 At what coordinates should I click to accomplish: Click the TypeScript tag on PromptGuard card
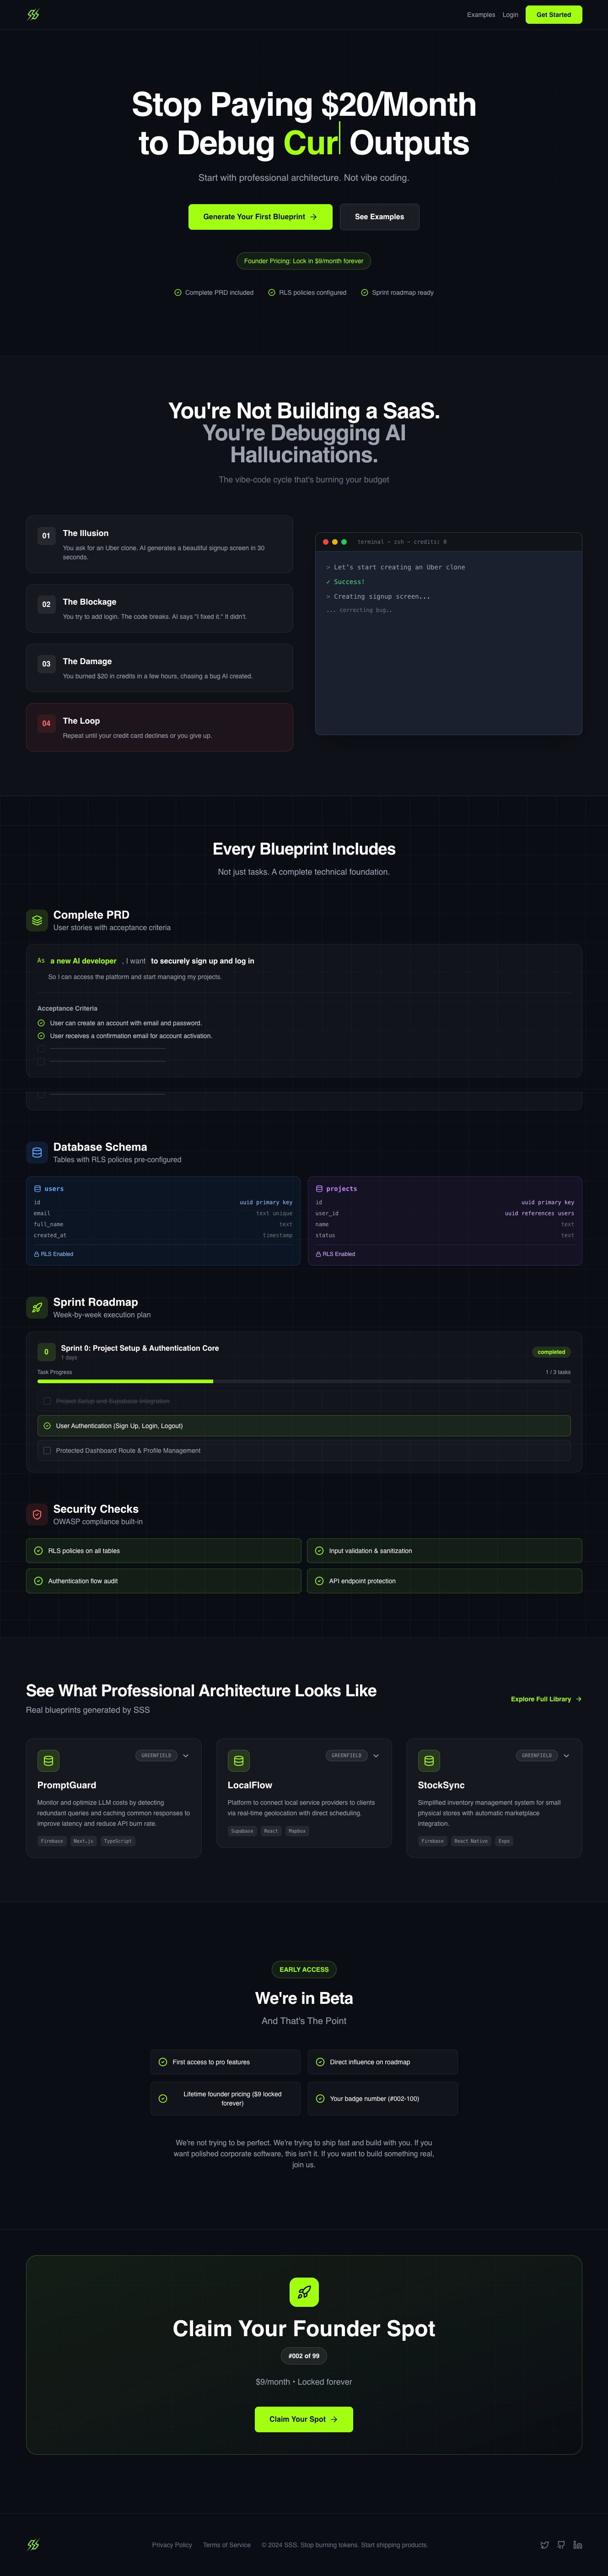(x=118, y=1841)
